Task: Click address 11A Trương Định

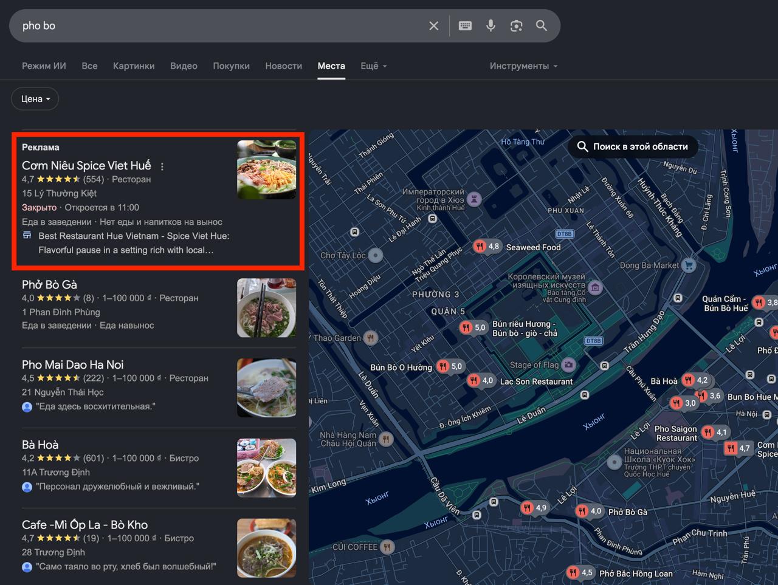Action: [56, 473]
